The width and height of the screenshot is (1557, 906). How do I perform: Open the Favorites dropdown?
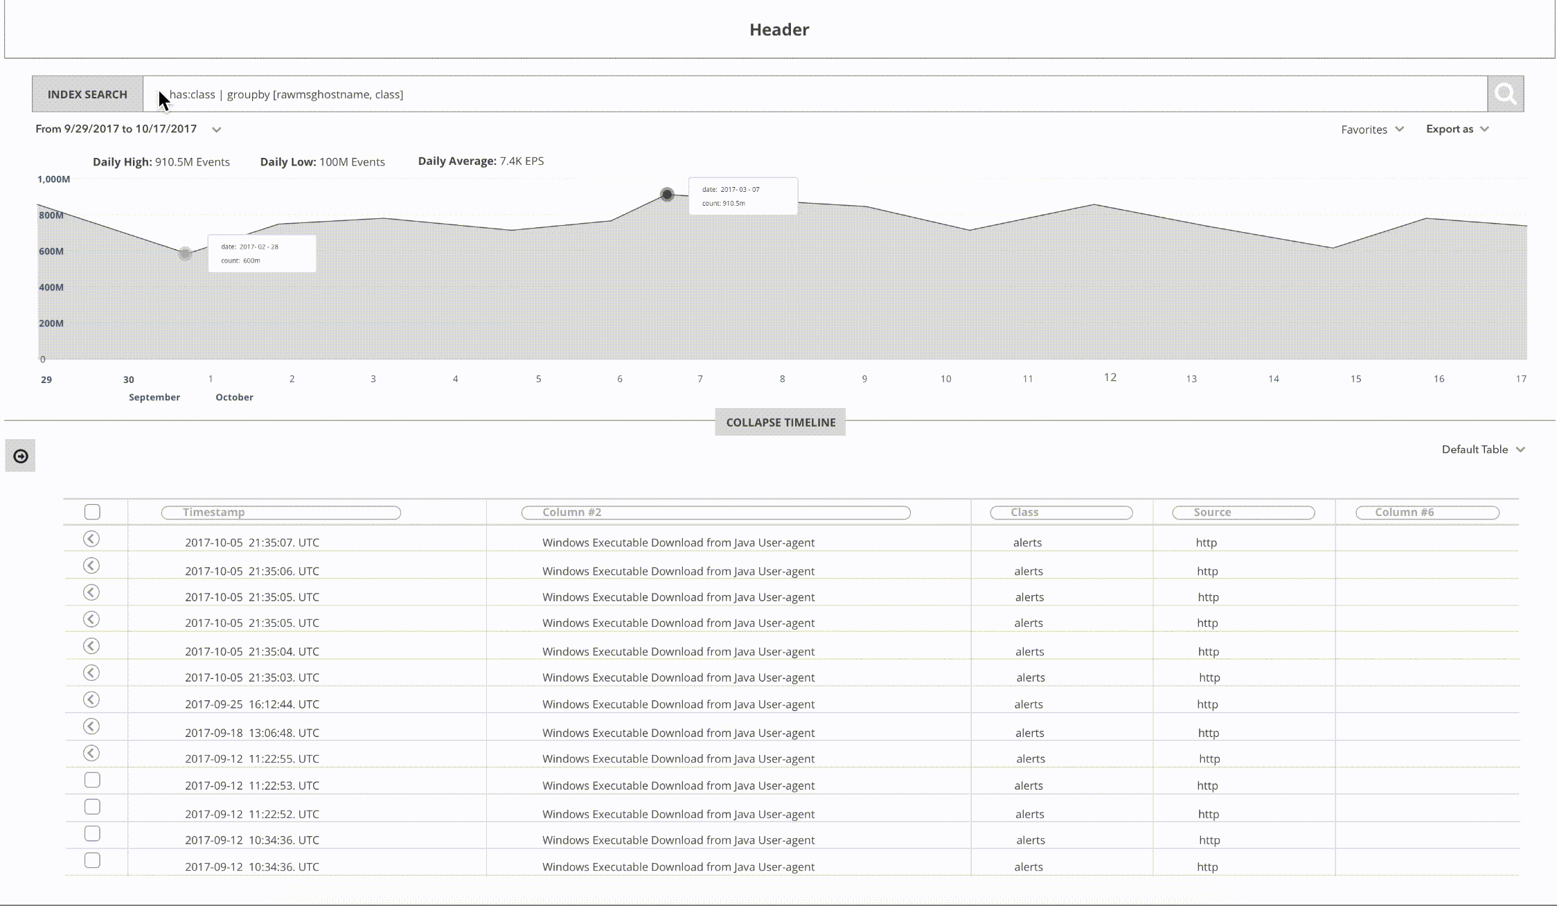[1372, 130]
